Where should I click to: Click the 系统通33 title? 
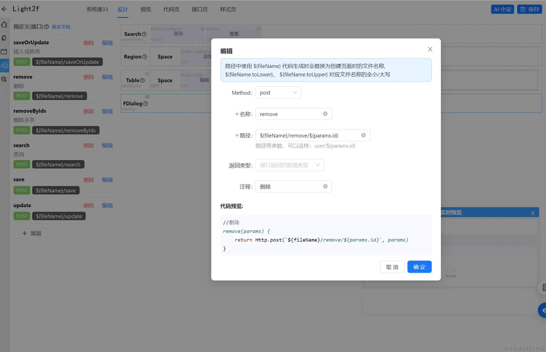[x=97, y=9]
